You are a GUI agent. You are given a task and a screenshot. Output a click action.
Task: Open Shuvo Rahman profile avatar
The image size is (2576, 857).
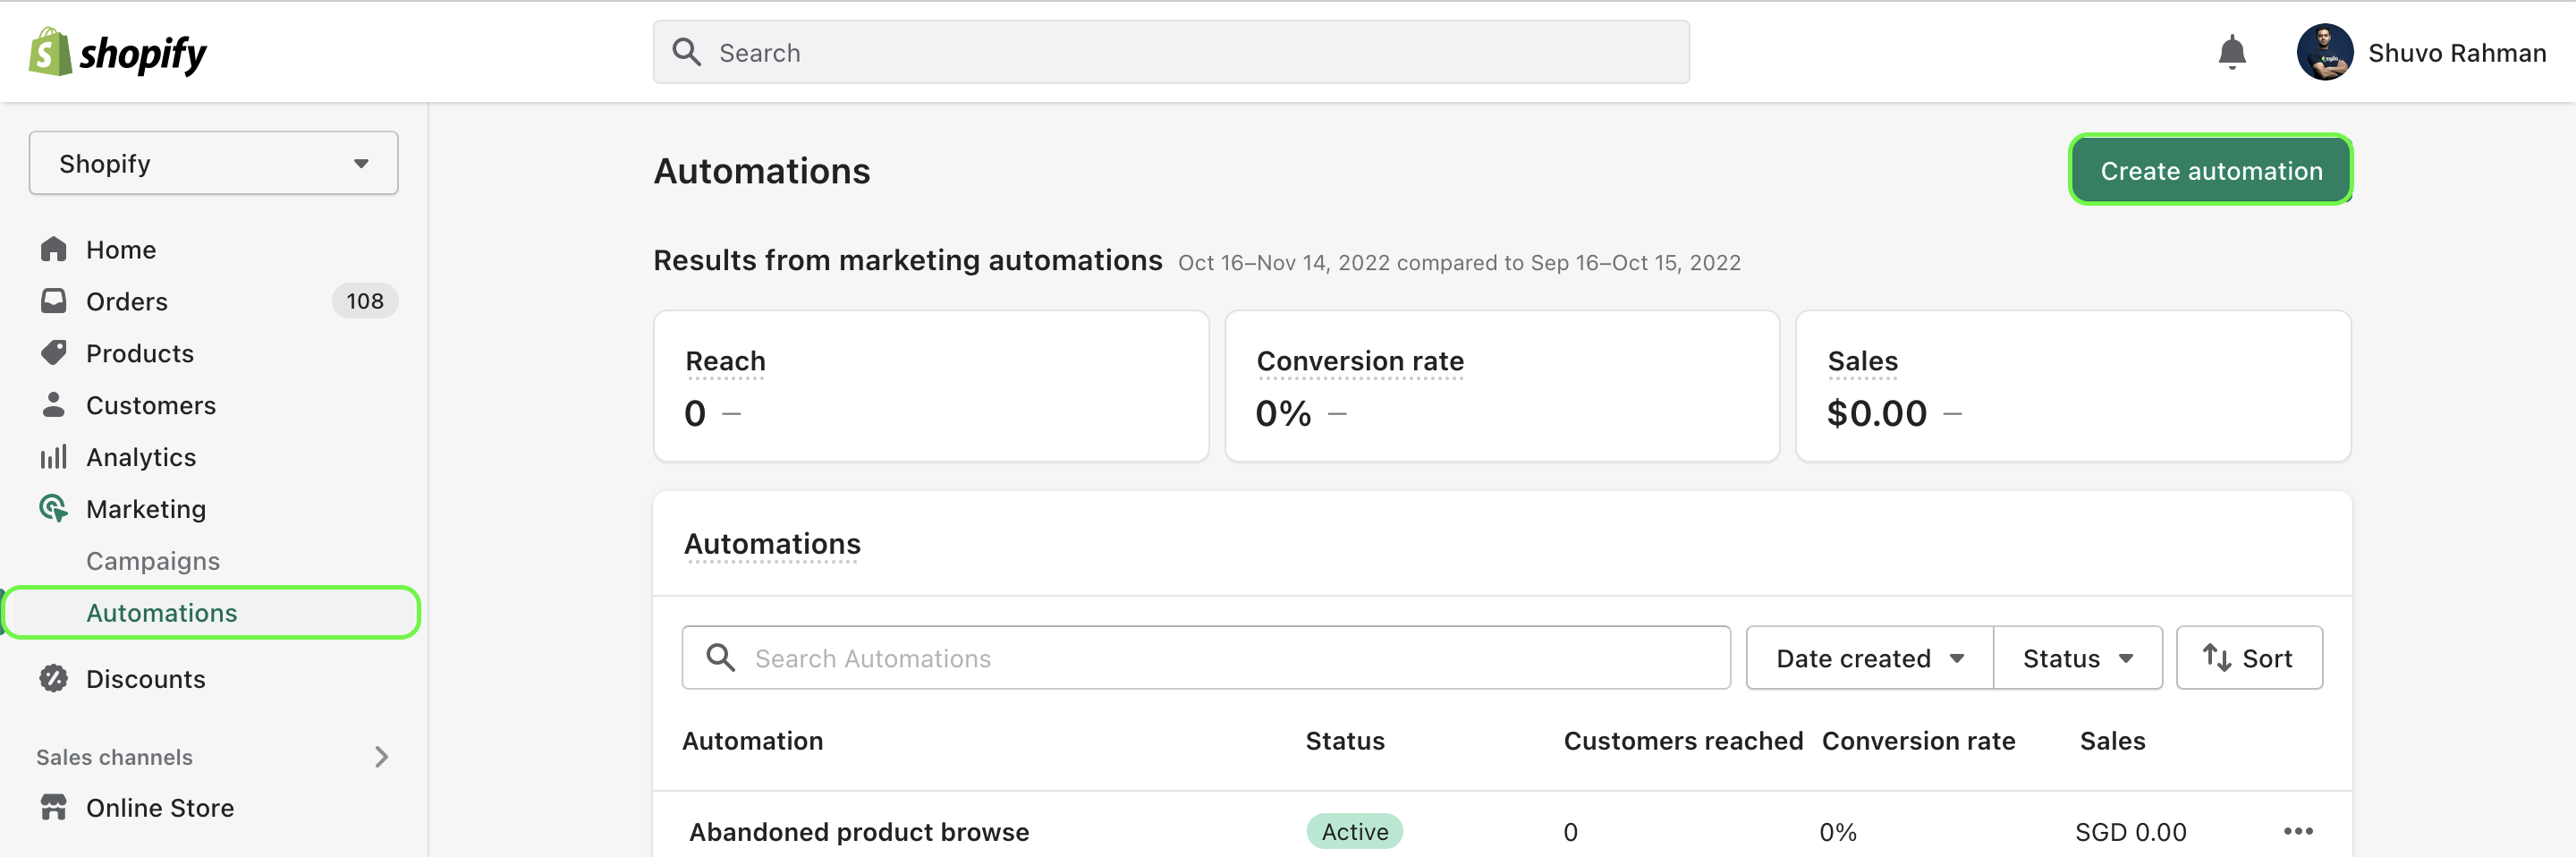click(2324, 52)
